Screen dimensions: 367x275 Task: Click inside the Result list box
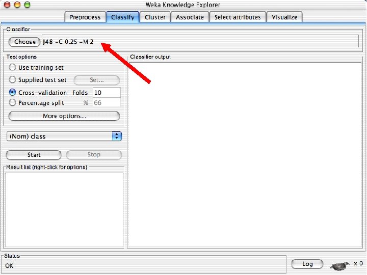click(64, 210)
